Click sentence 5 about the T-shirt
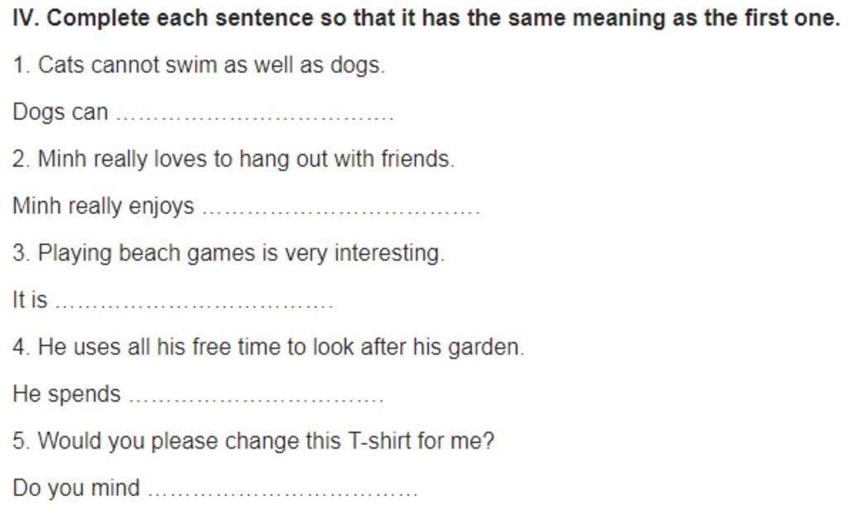This screenshot has height=510, width=848. (x=253, y=440)
